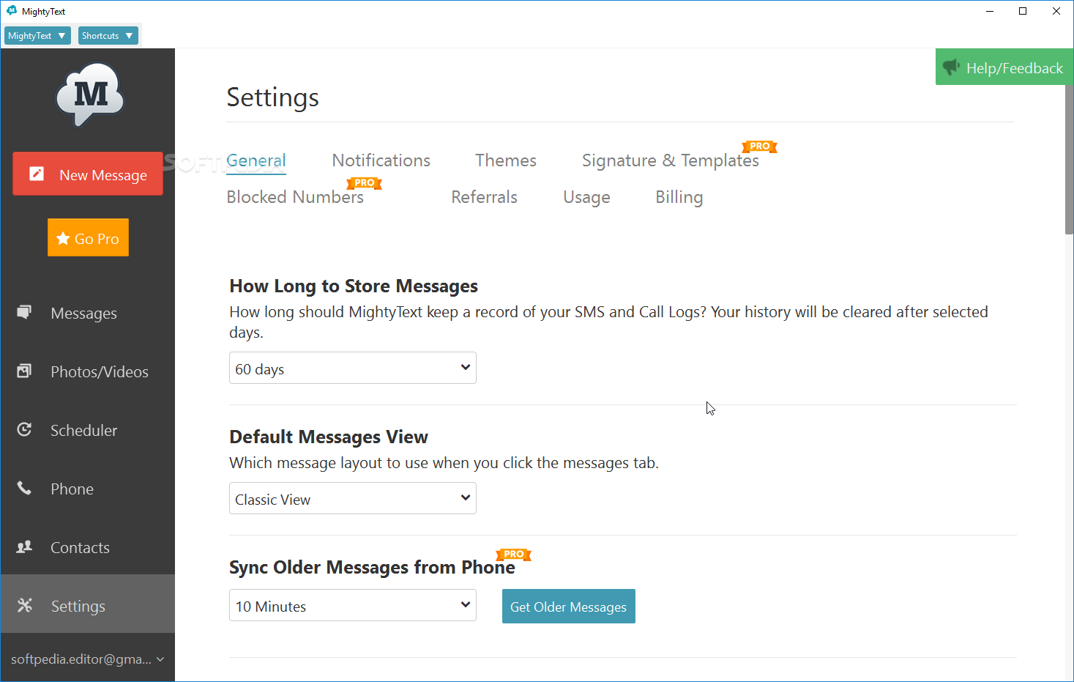Select Settings in sidebar
This screenshot has width=1074, height=682.
88,604
